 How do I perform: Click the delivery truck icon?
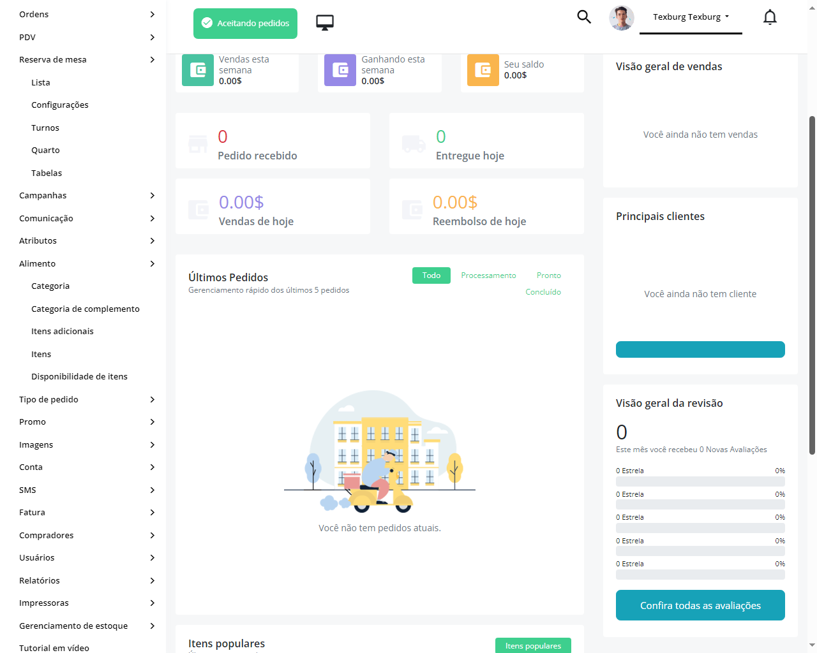[414, 144]
